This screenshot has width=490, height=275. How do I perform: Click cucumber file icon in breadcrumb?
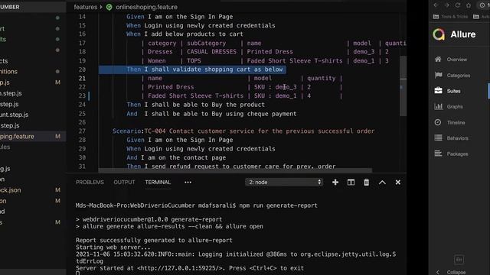(x=109, y=7)
